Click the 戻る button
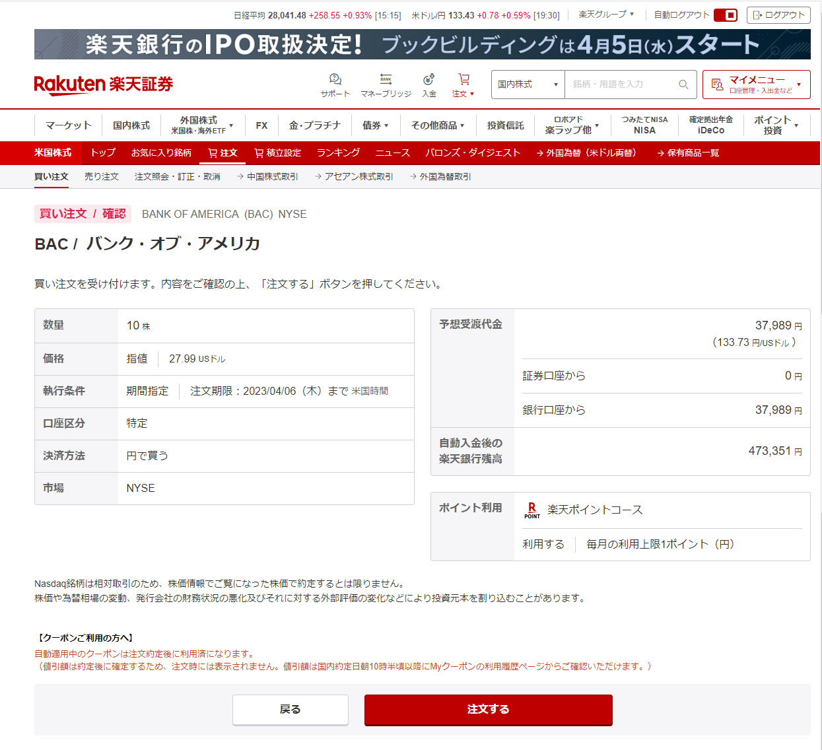The width and height of the screenshot is (822, 750). click(x=290, y=710)
